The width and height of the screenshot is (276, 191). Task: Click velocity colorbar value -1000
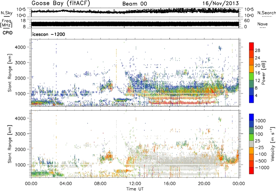(x=262, y=168)
